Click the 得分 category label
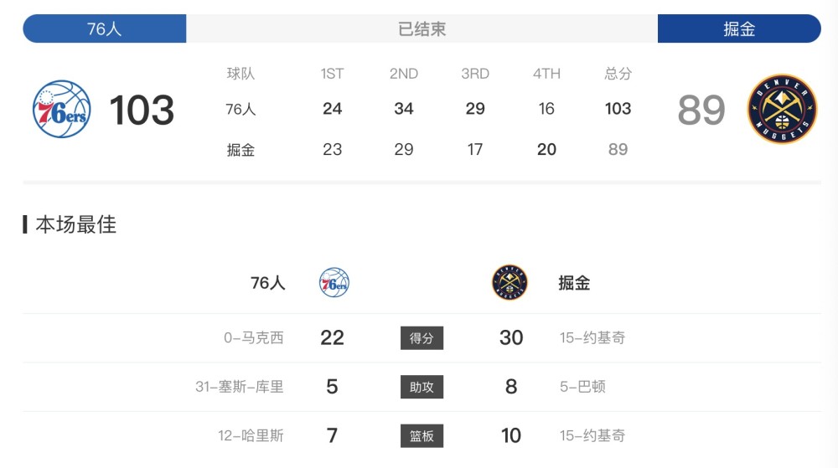 (422, 337)
